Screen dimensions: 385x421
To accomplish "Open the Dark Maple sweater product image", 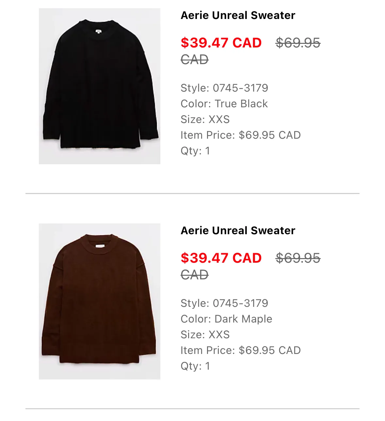I will (x=100, y=301).
